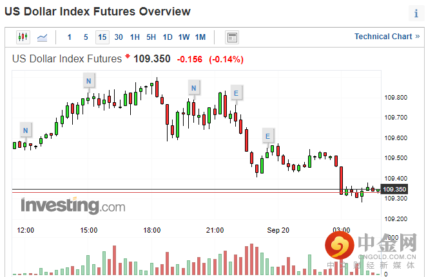The image size is (426, 277).
Task: Switch chart to 1H timeframe
Action: [x=135, y=37]
